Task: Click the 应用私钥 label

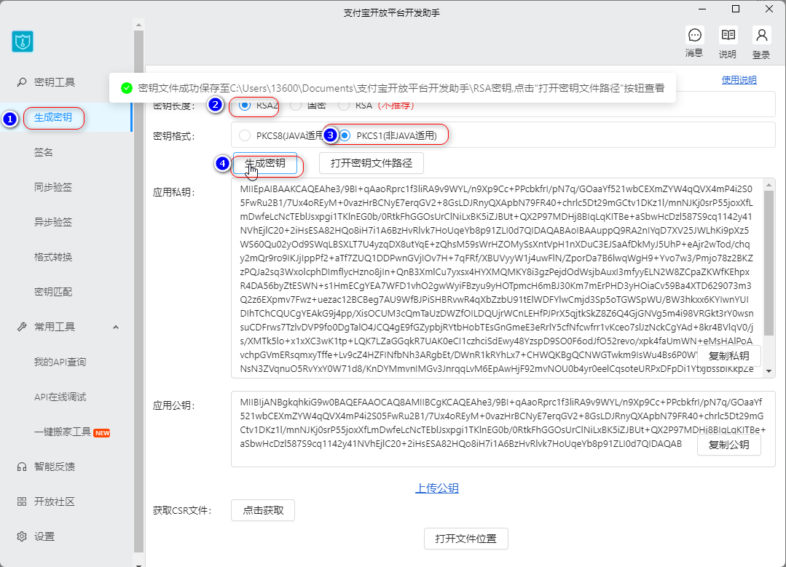Action: pyautogui.click(x=174, y=192)
